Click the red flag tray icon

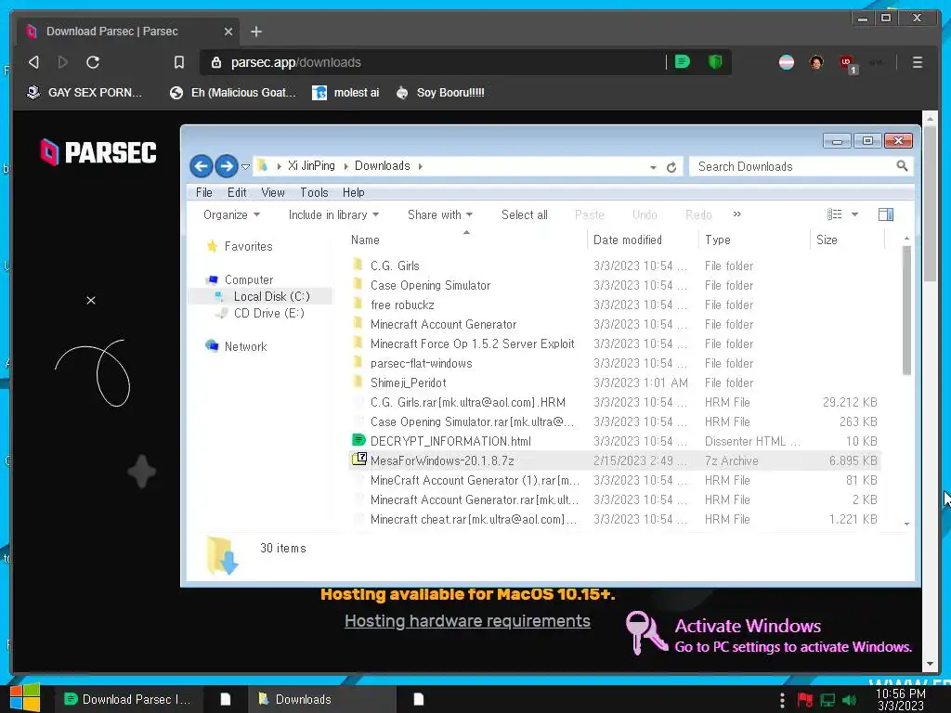805,700
